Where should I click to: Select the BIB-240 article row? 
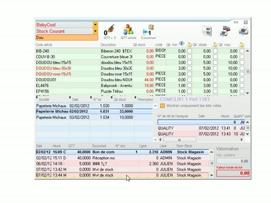140,51
